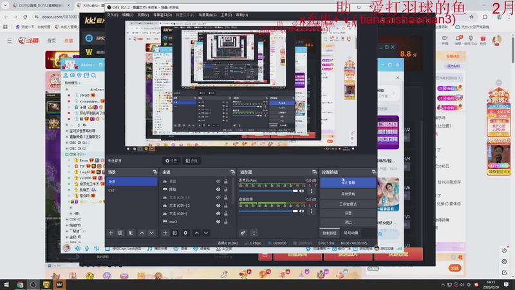The width and height of the screenshot is (515, 290).
Task: Open Douyu hamburger side menu
Action: coord(10,41)
